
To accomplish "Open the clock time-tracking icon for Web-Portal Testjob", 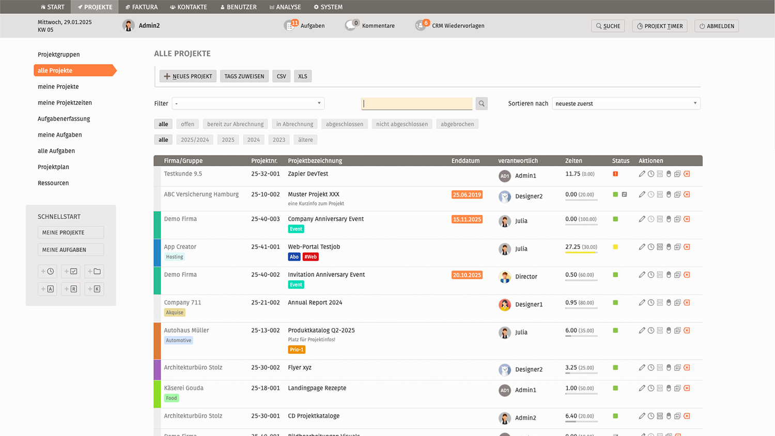I will click(651, 247).
